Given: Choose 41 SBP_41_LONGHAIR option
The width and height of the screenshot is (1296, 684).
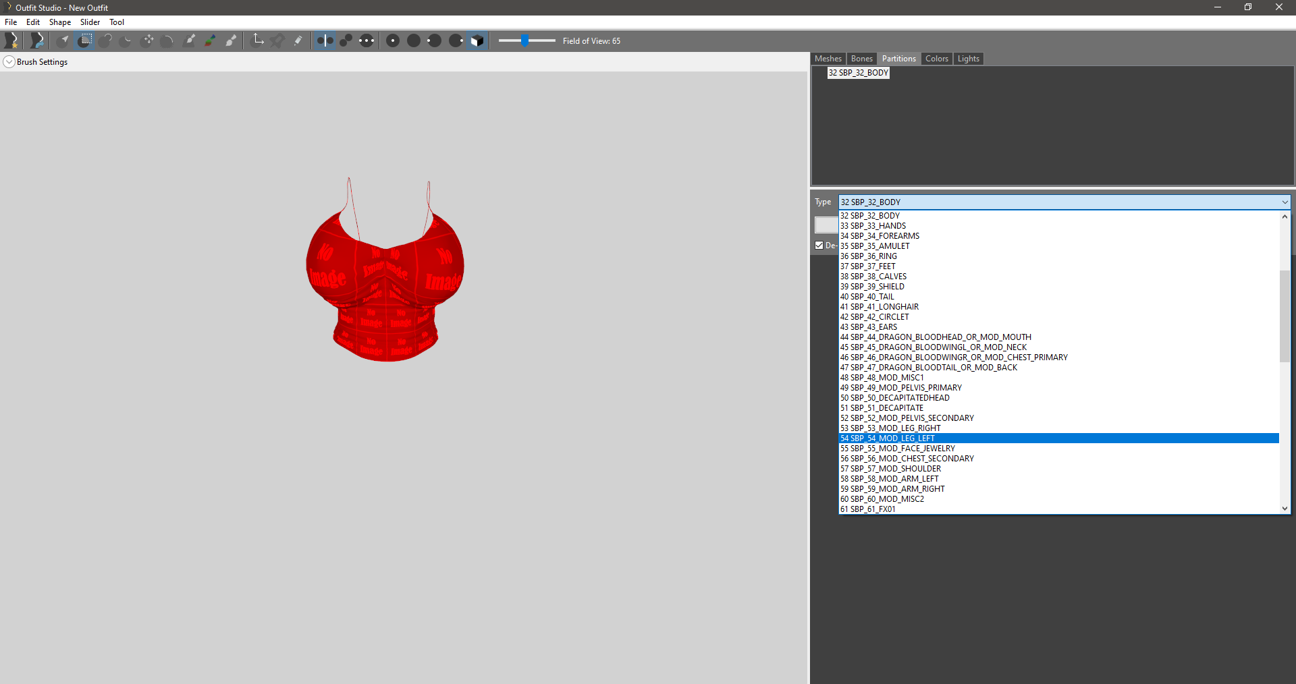Looking at the screenshot, I should [x=1058, y=307].
